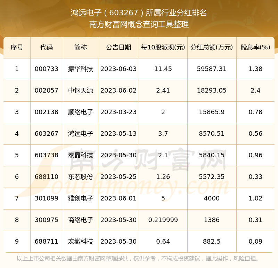Click announcement date 2023-06-03
Image resolution: width=278 pixels, height=268 pixels.
click(x=118, y=69)
